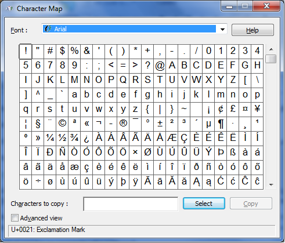Select the cent ¢ character
Image resolution: width=285 pixels, height=243 pixels.
click(221, 110)
